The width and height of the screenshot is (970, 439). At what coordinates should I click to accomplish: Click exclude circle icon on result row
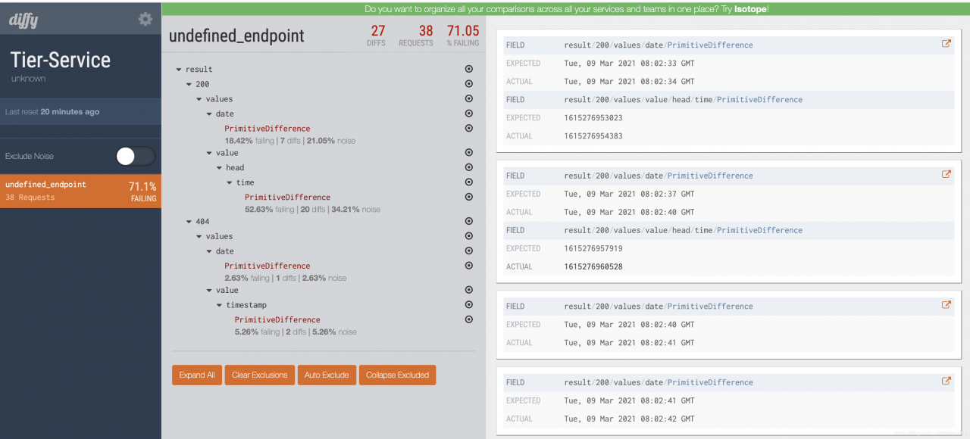click(468, 69)
